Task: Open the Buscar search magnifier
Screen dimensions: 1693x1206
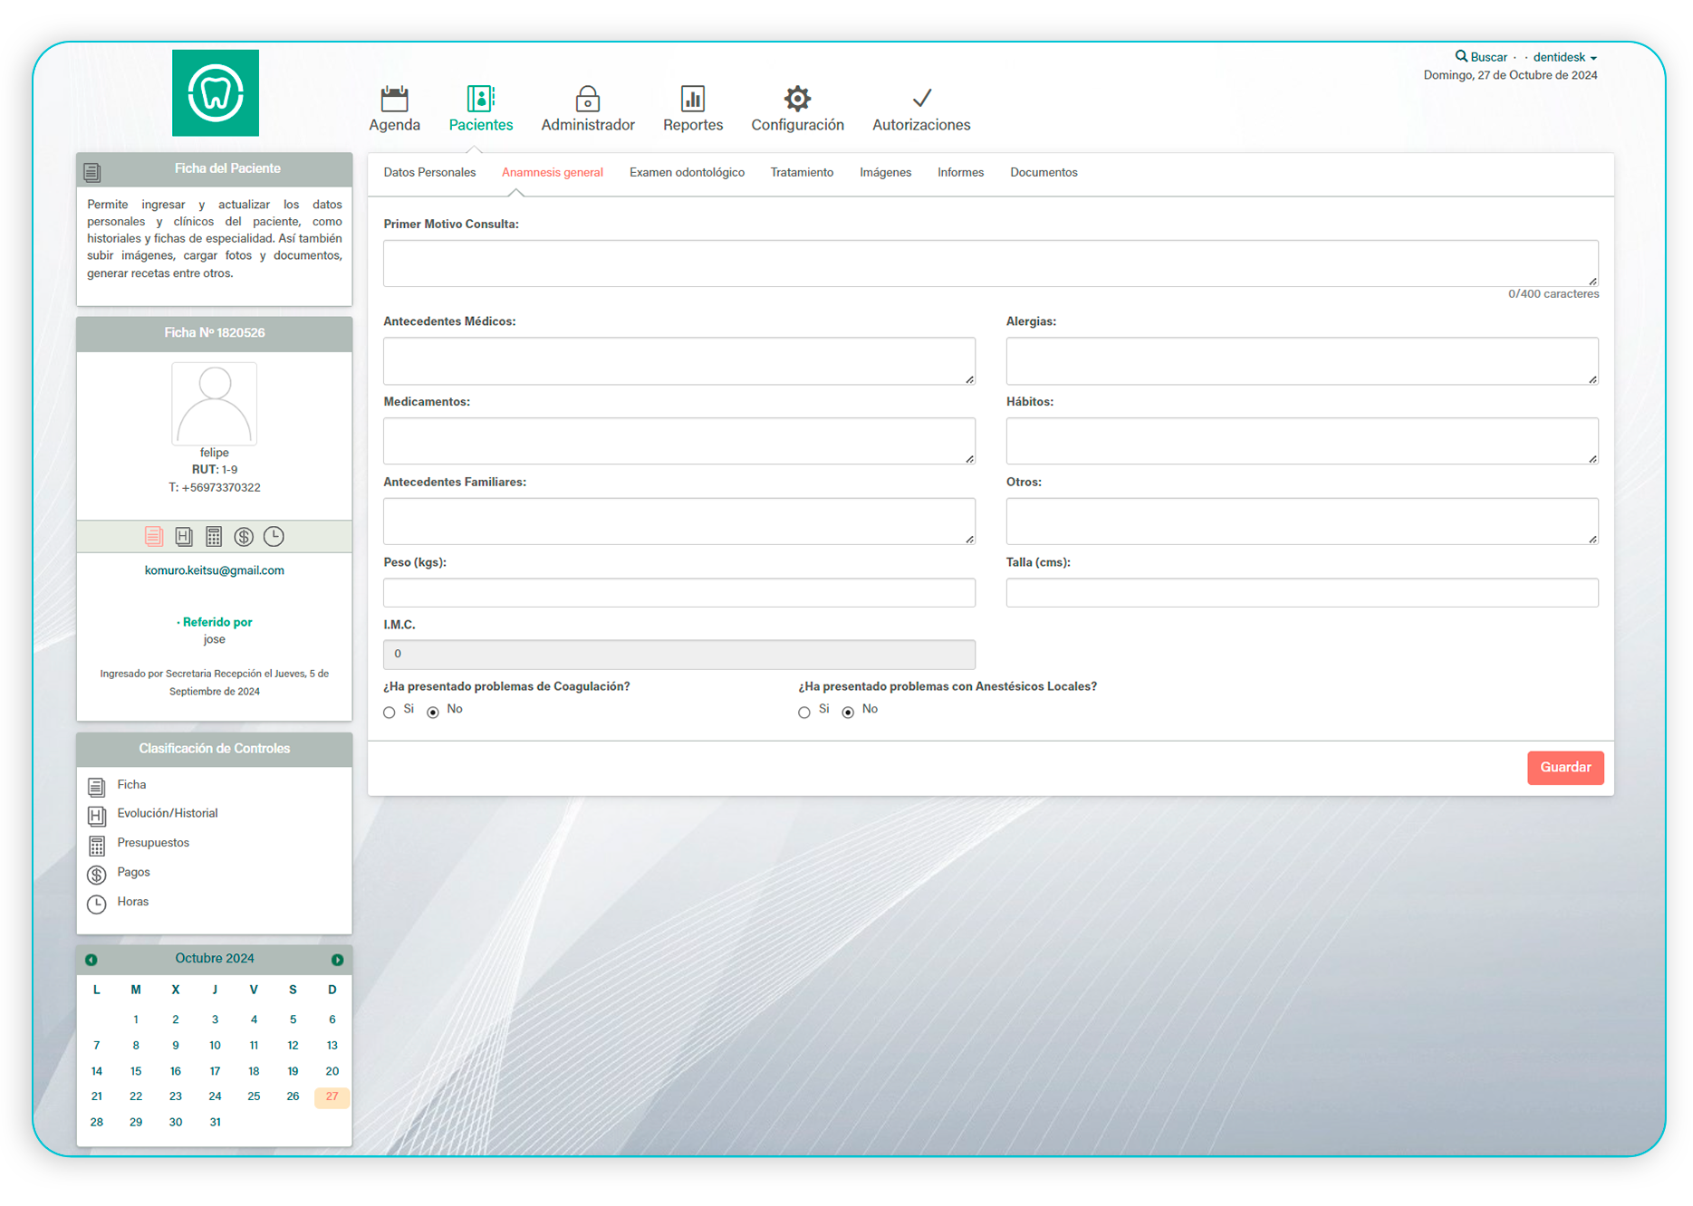Action: point(1460,56)
